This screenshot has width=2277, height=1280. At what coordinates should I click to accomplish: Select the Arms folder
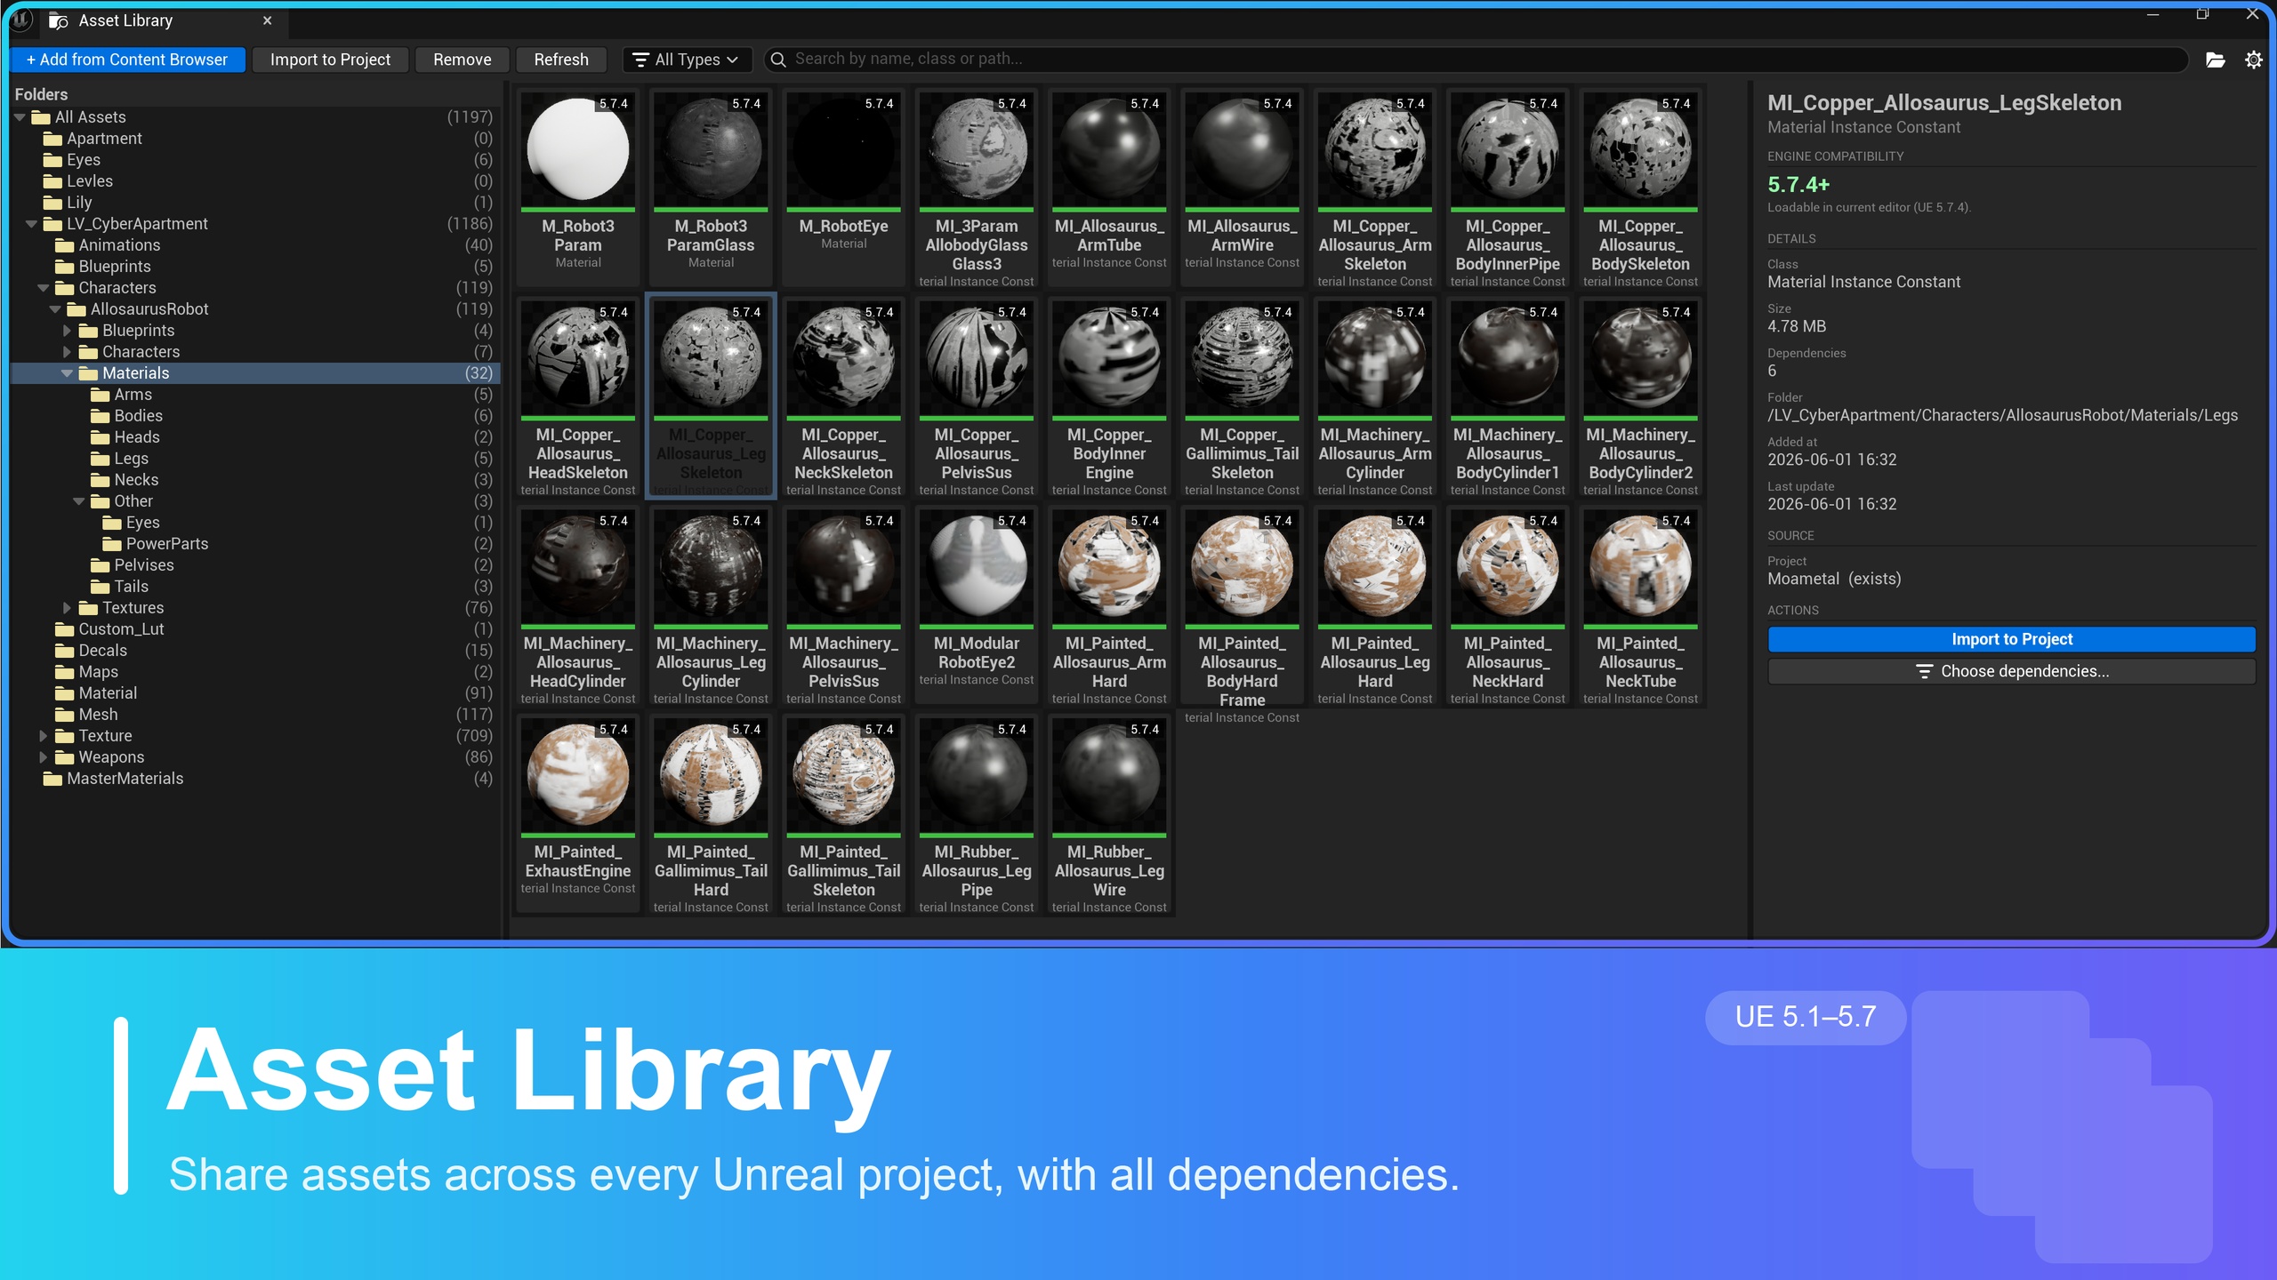(x=256, y=395)
